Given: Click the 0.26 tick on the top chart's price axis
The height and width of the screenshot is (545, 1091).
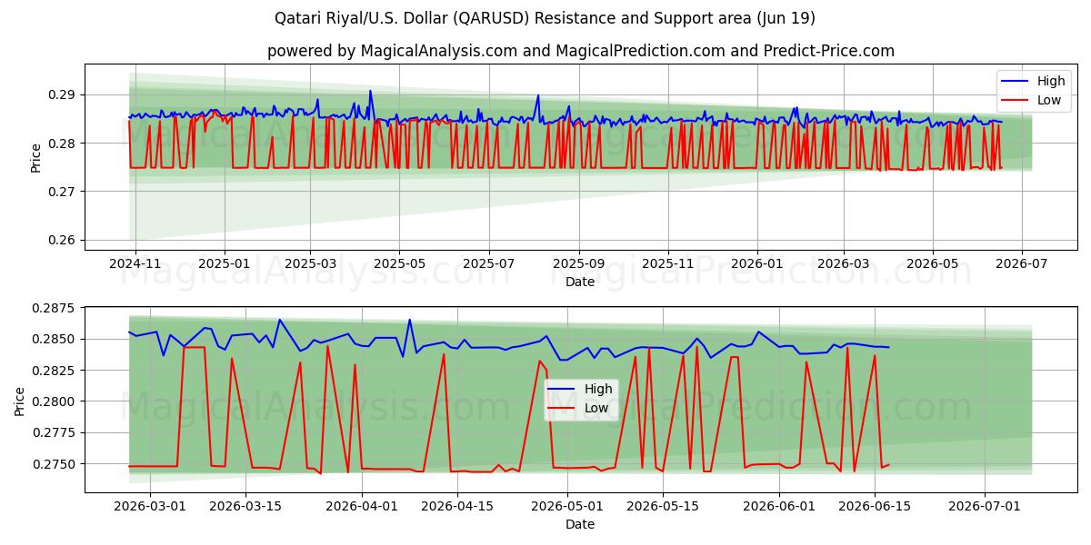Looking at the screenshot, I should [x=64, y=241].
